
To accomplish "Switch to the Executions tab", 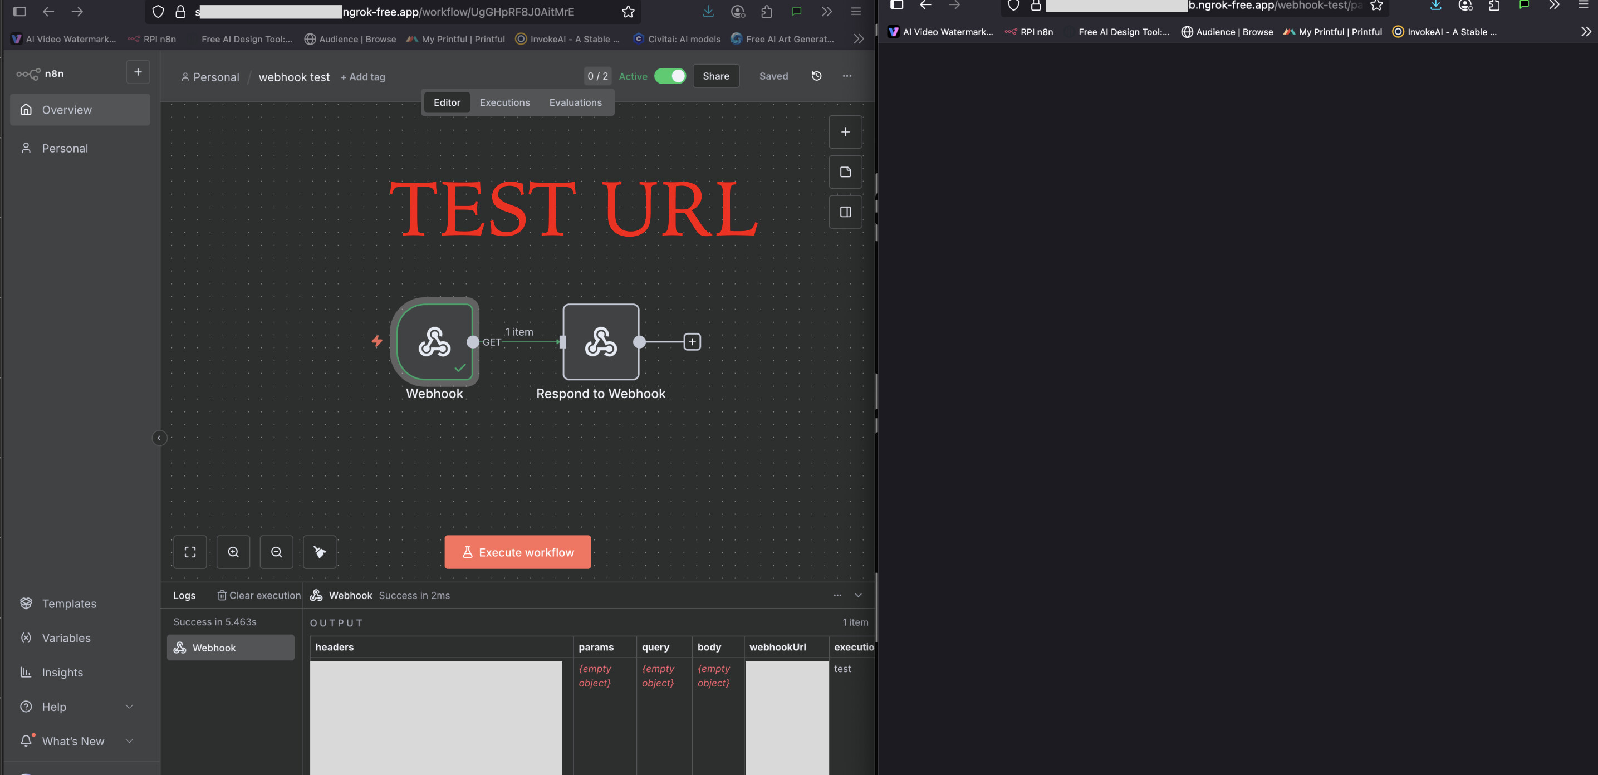I will point(504,102).
